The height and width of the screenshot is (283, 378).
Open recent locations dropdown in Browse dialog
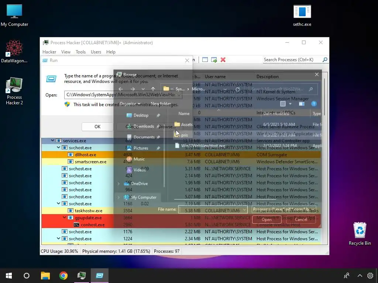(143, 89)
